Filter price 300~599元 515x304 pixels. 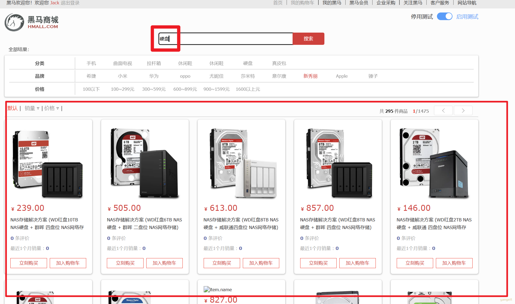154,89
